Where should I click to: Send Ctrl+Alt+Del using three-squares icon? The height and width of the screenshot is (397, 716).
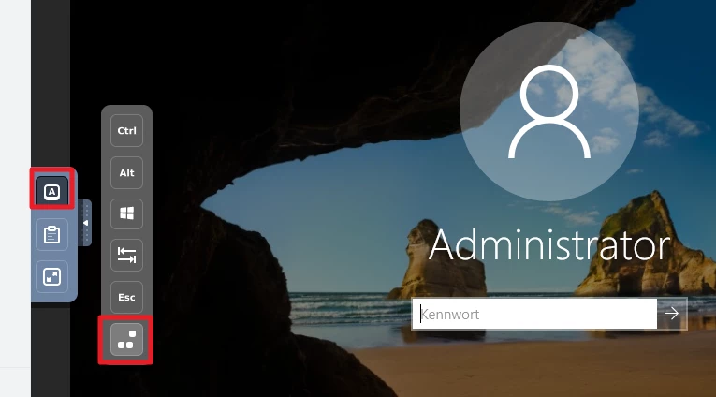126,340
